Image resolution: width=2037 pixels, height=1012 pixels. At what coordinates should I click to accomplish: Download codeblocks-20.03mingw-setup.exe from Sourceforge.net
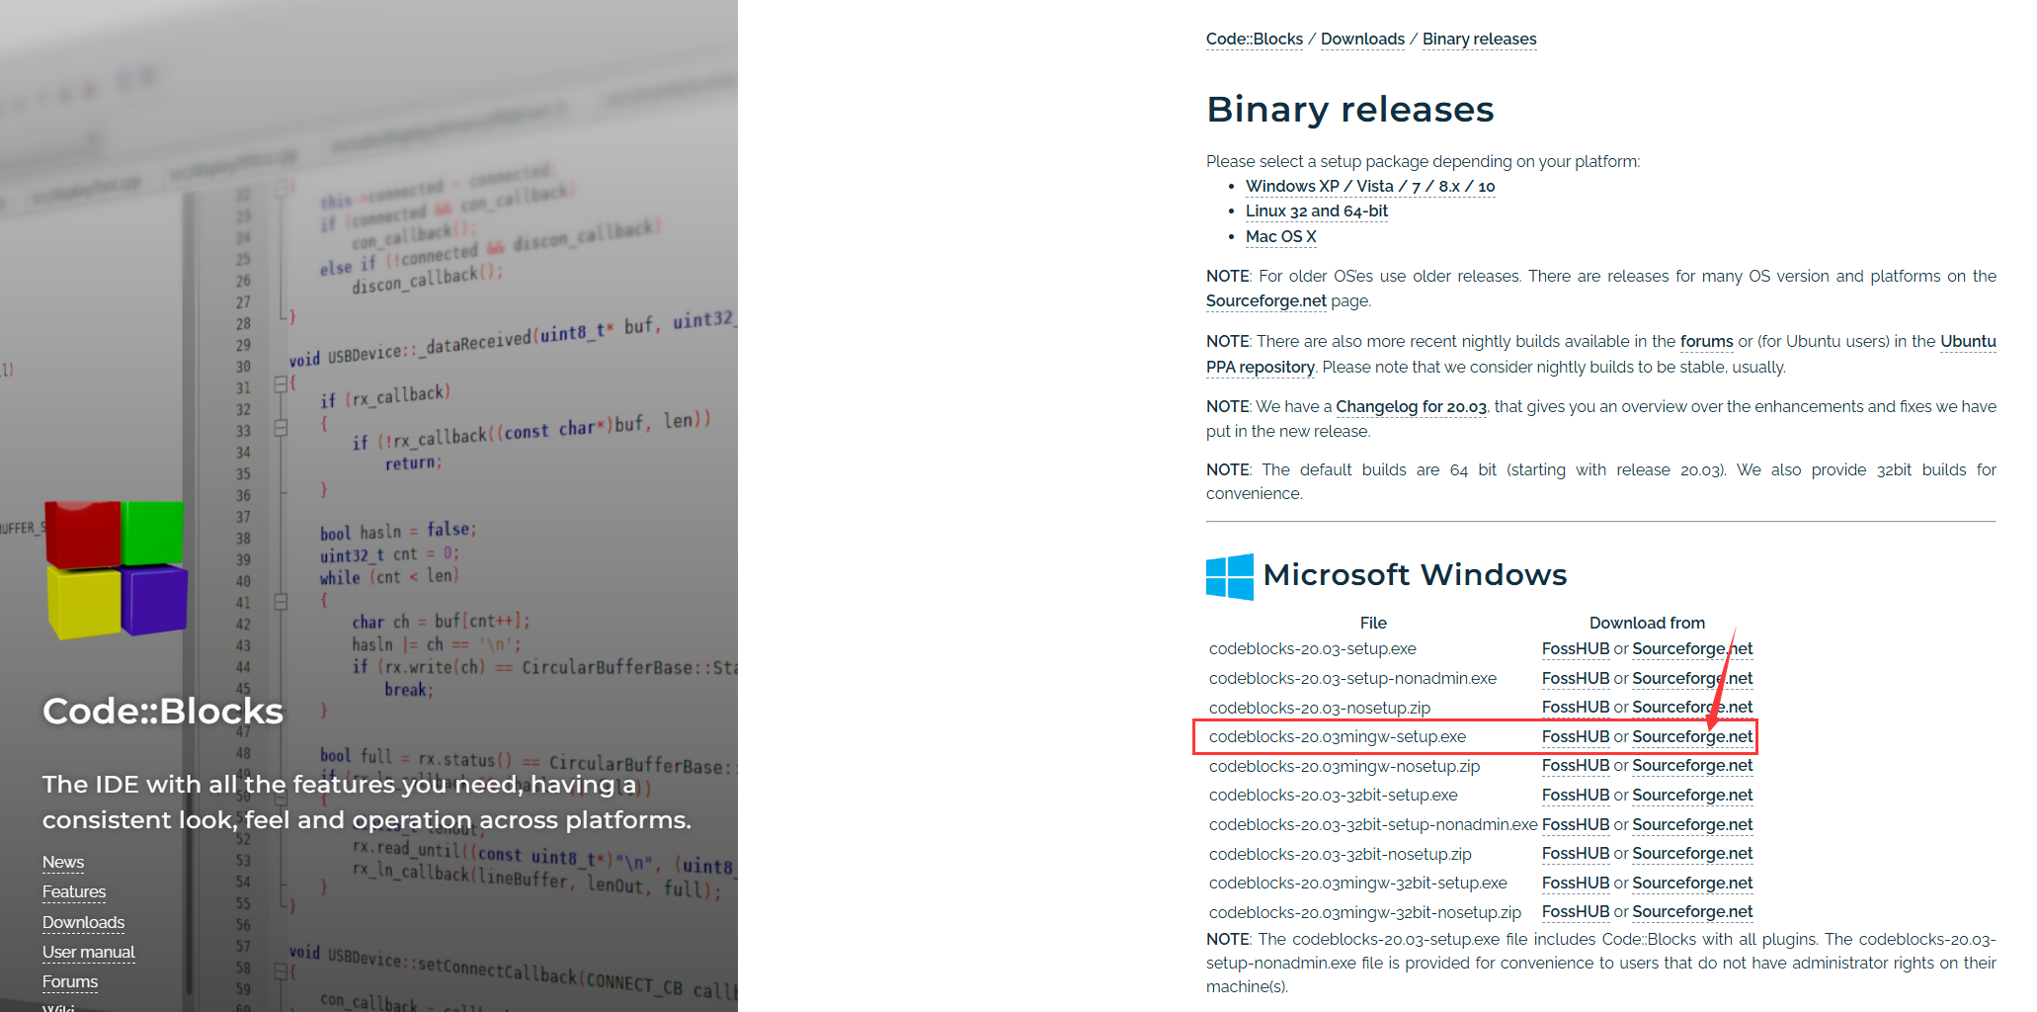tap(1692, 736)
